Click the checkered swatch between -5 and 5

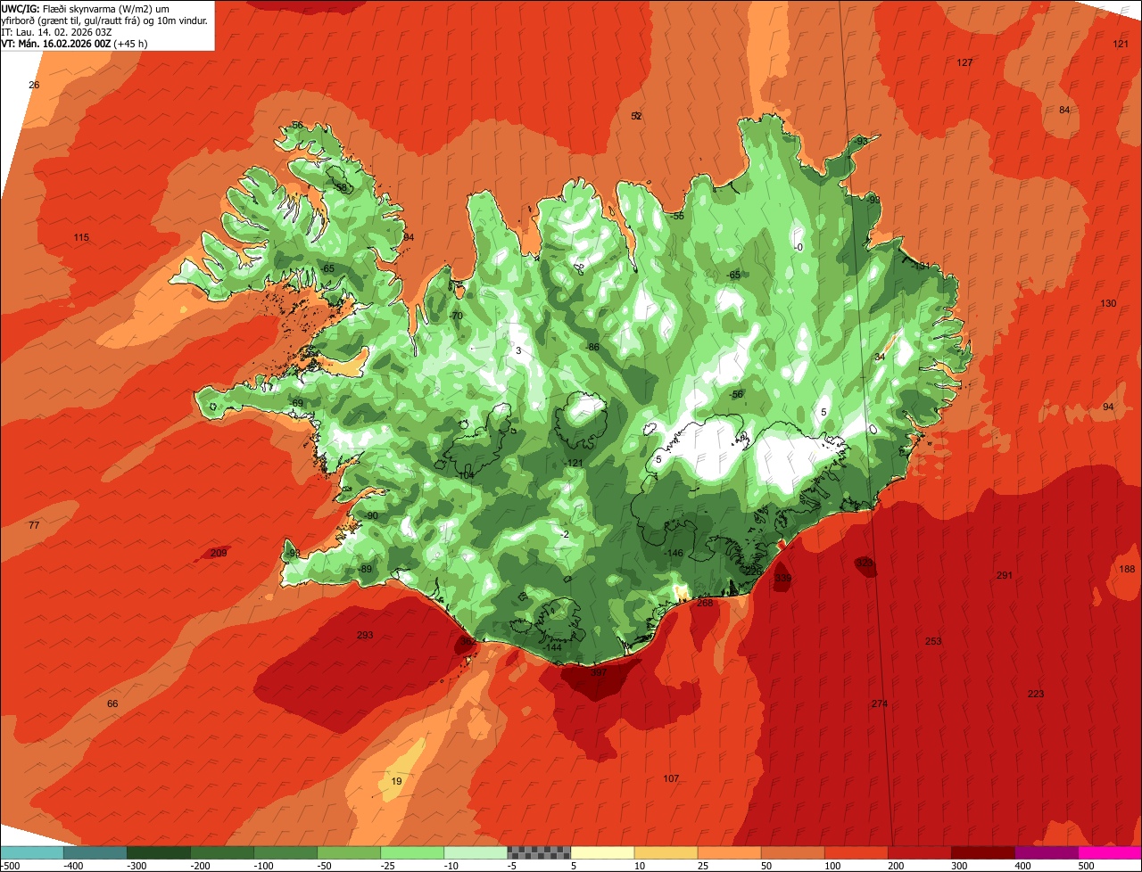pos(539,852)
